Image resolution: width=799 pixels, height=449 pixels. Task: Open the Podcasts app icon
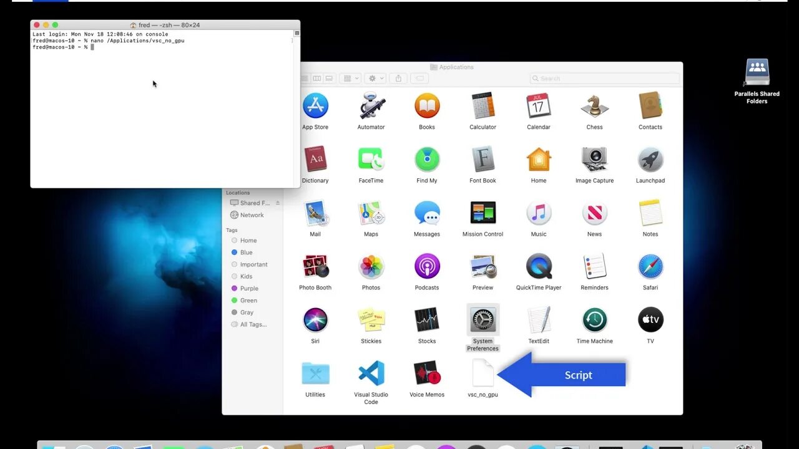(x=427, y=267)
